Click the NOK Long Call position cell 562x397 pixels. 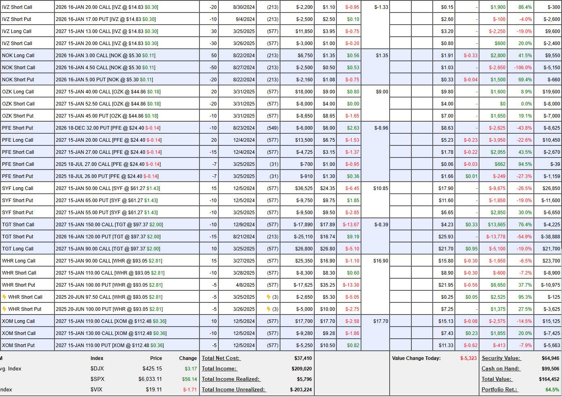pyautogui.click(x=18, y=56)
